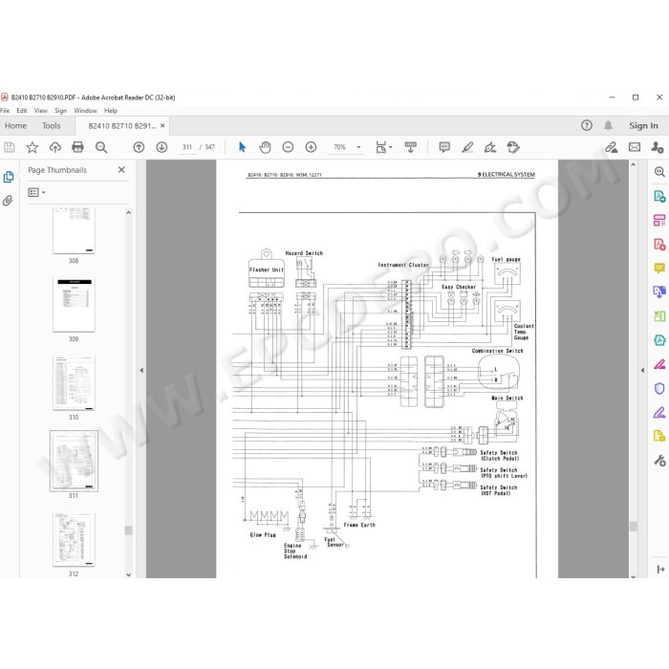This screenshot has height=669, width=669.
Task: Close the B2410 B2710 B291... document tab
Action: (x=162, y=126)
